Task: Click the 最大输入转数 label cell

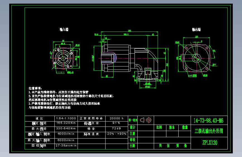Action: pyautogui.click(x=40, y=141)
